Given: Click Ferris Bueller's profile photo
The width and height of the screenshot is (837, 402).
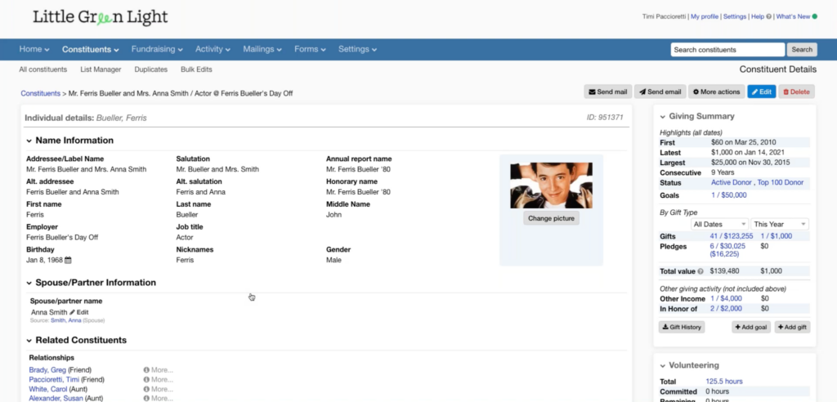Looking at the screenshot, I should point(551,185).
